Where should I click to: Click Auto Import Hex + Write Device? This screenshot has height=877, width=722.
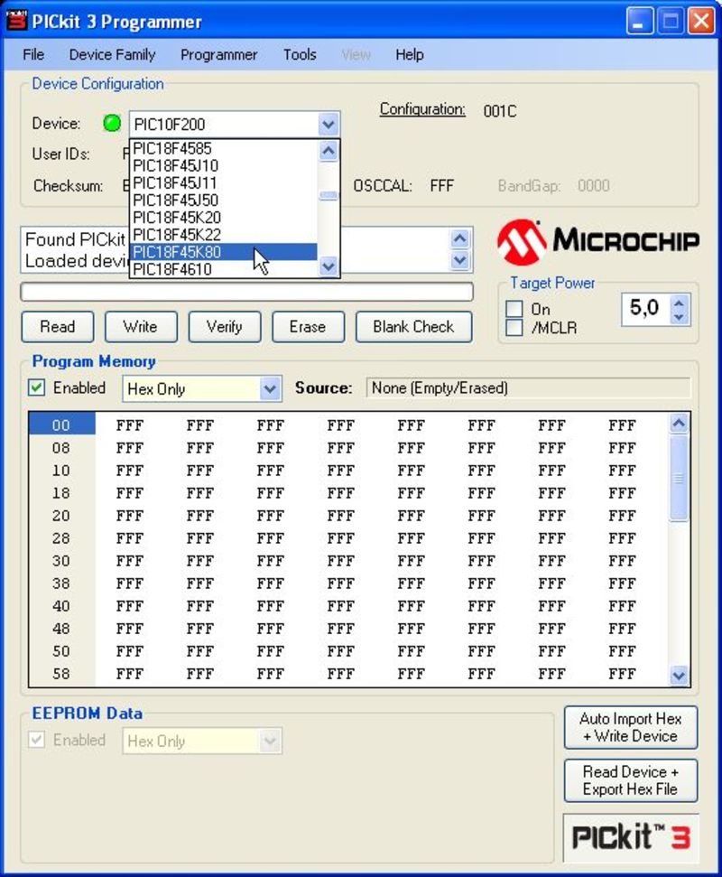coord(630,726)
